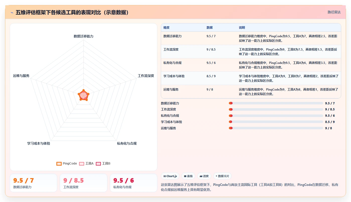
Task: Click the 数据迁移能力 progress bar
Action: pyautogui.click(x=276, y=103)
